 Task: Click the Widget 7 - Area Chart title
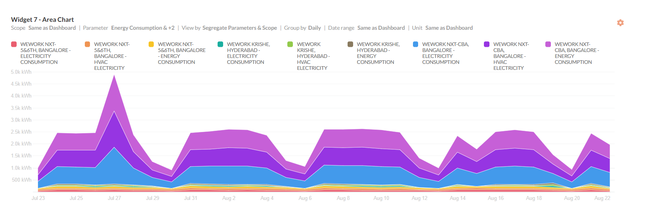click(x=42, y=19)
